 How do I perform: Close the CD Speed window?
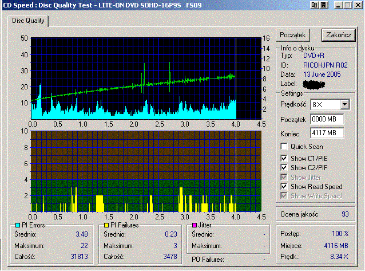coord(358,5)
